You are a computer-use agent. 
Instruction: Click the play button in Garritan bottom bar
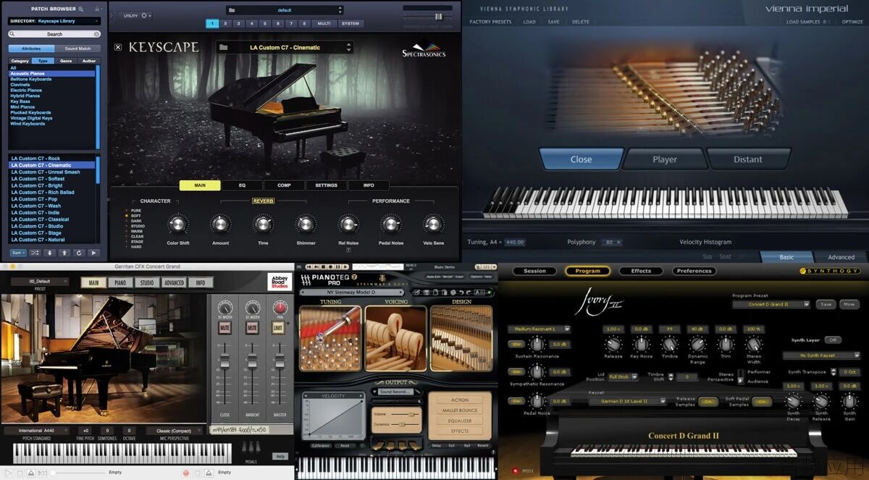(x=9, y=473)
